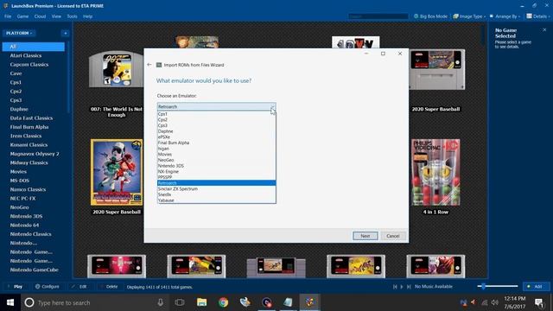Select ePSXe in the emulator list
Screen dimensions: 553x311
pos(216,136)
